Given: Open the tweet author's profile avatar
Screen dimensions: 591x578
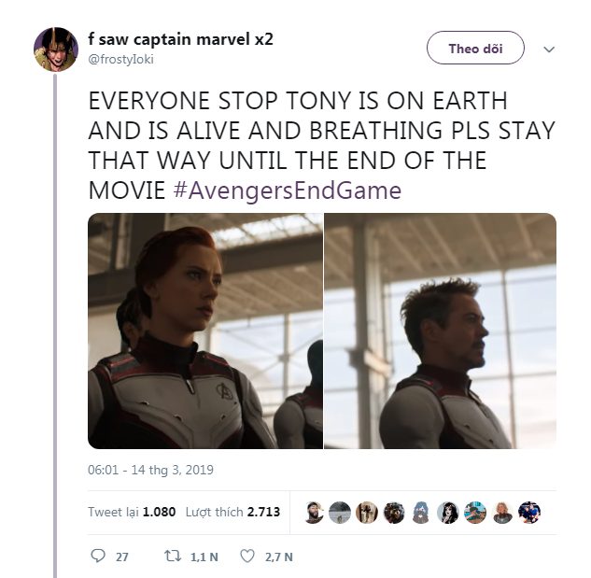Looking at the screenshot, I should [56, 49].
